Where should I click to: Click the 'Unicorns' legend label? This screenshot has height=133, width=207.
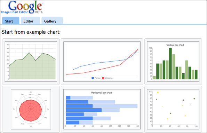[109, 78]
